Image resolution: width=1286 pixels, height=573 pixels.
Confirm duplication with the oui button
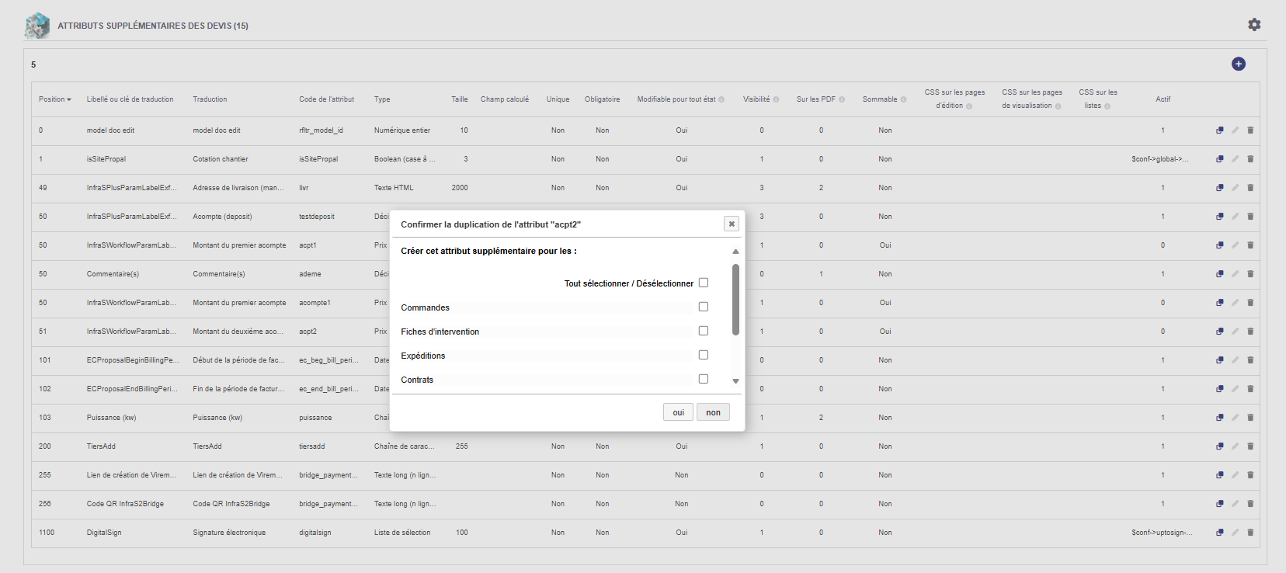[x=678, y=412]
